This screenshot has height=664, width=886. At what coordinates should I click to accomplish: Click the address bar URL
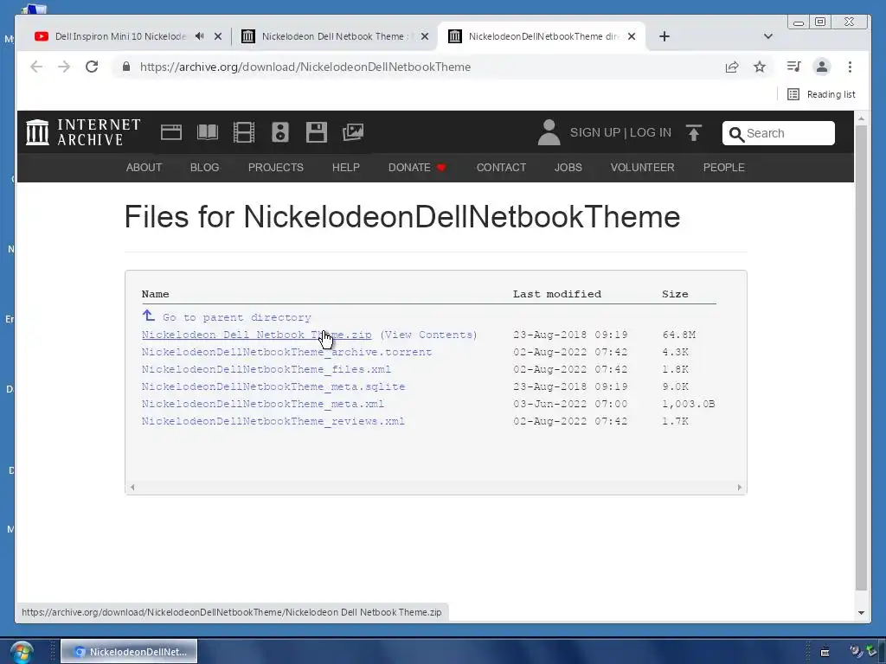pyautogui.click(x=305, y=67)
